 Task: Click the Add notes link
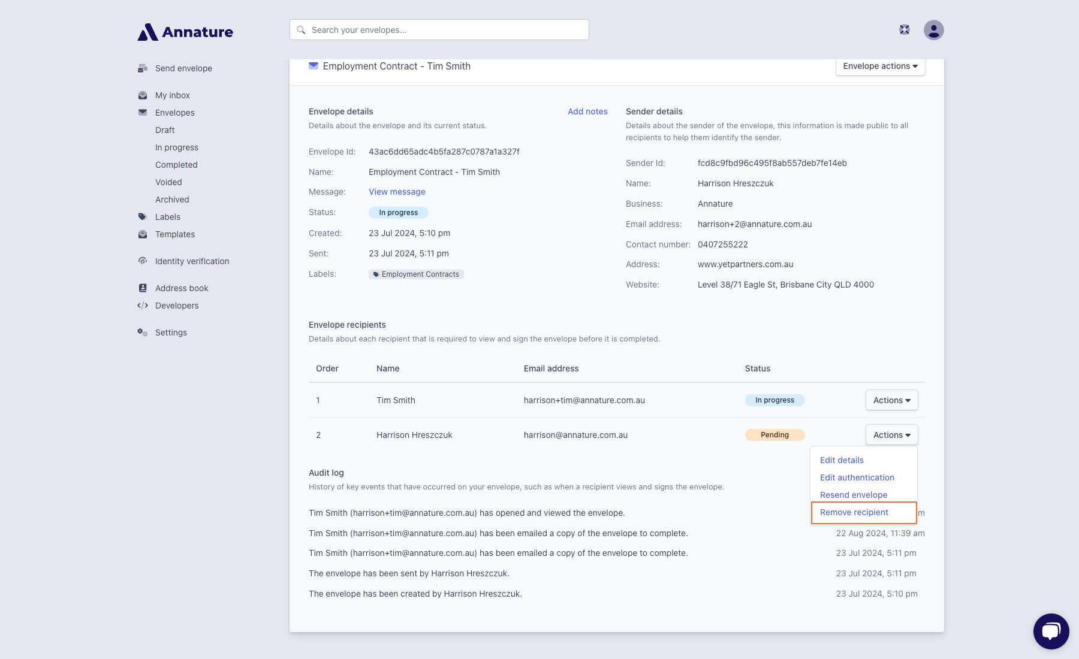click(x=587, y=111)
